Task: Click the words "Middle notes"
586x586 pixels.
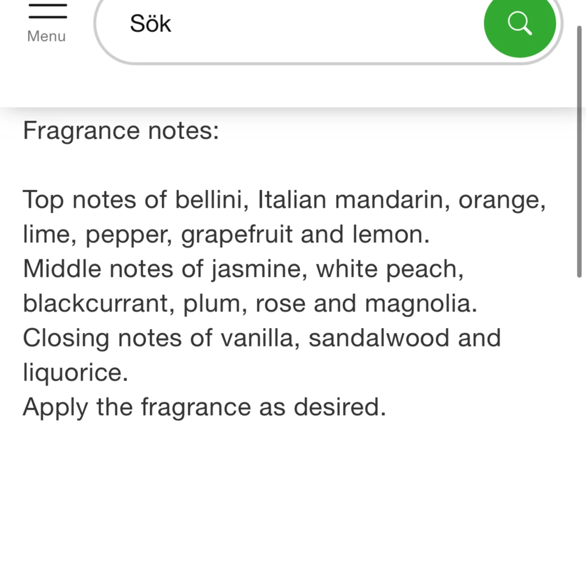Action: tap(99, 269)
